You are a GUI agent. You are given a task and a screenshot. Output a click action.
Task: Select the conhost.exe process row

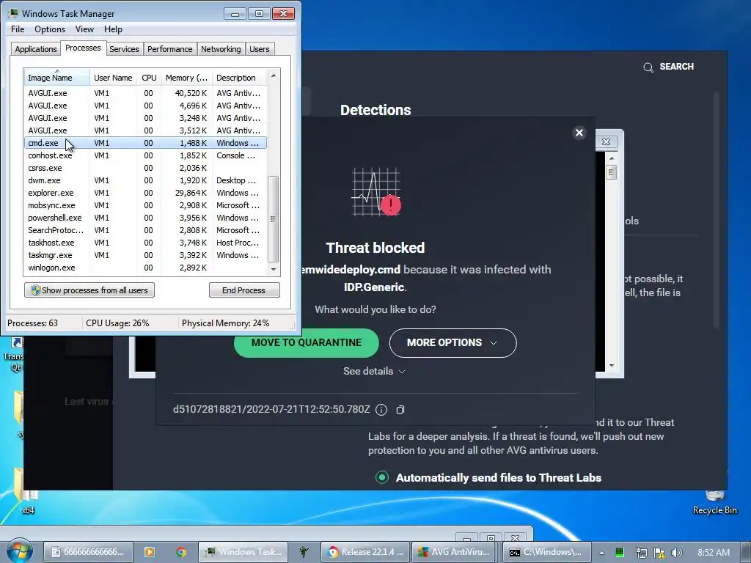coord(145,155)
